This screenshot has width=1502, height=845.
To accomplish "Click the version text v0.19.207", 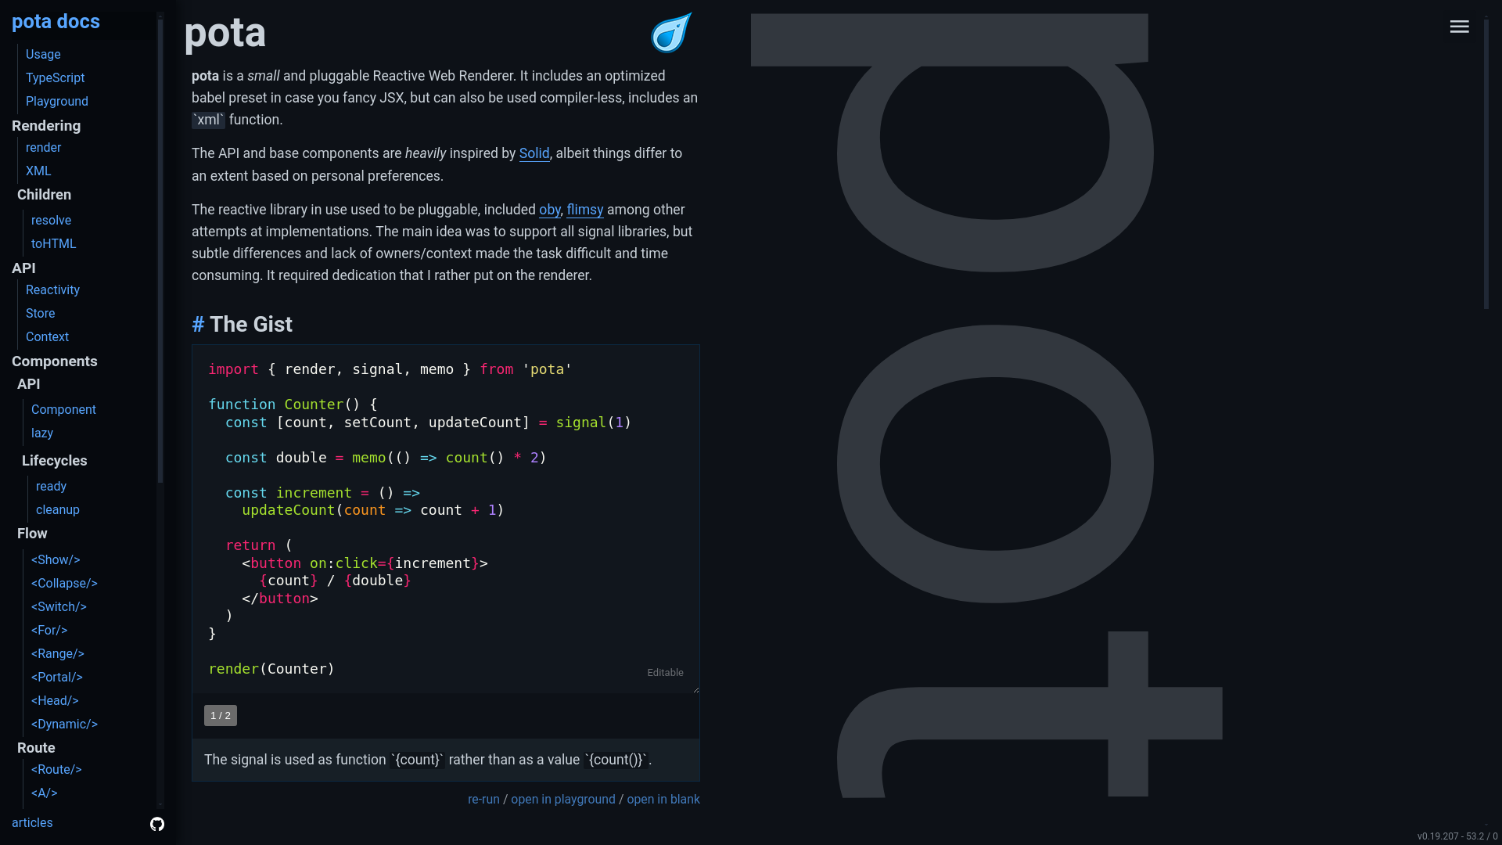I will [x=1438, y=836].
